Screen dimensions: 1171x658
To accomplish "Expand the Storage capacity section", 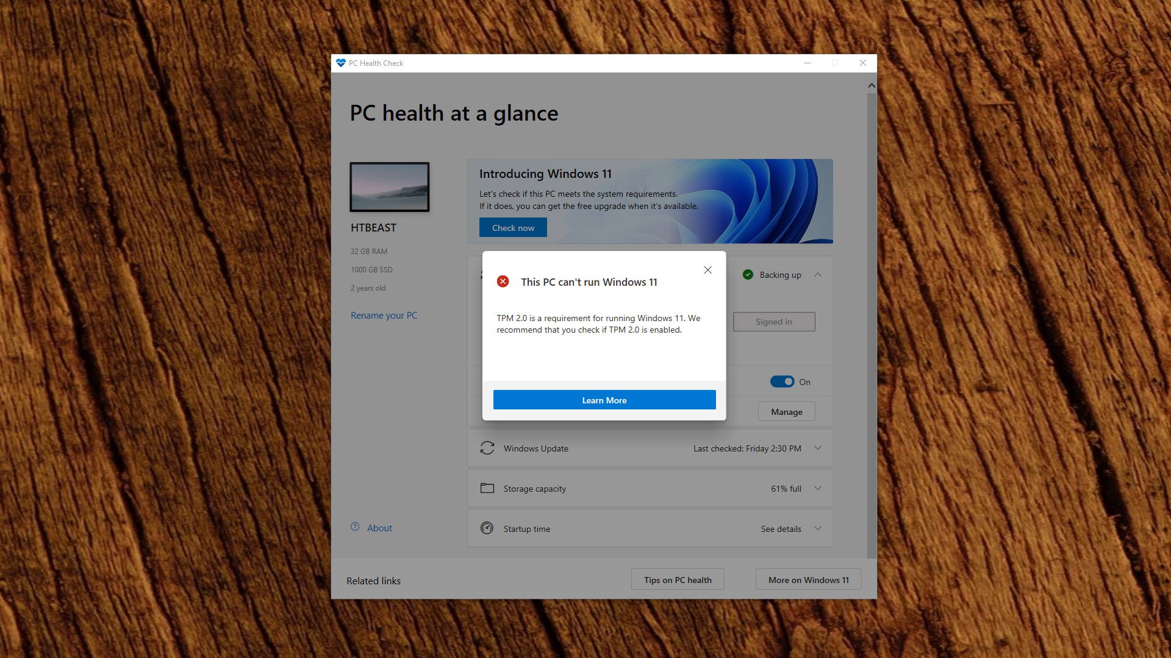I will [x=820, y=487].
